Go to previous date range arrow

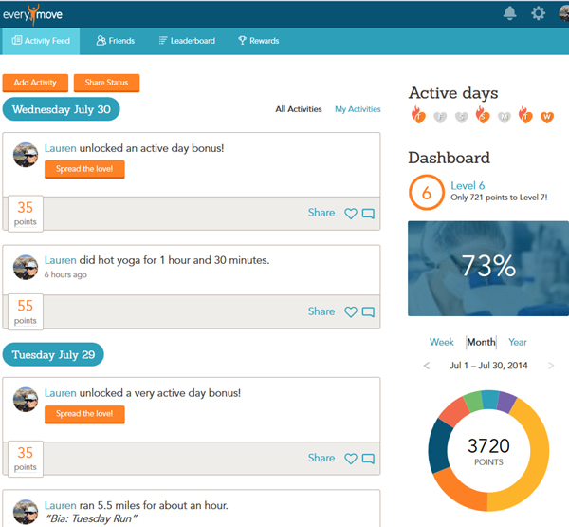point(427,366)
